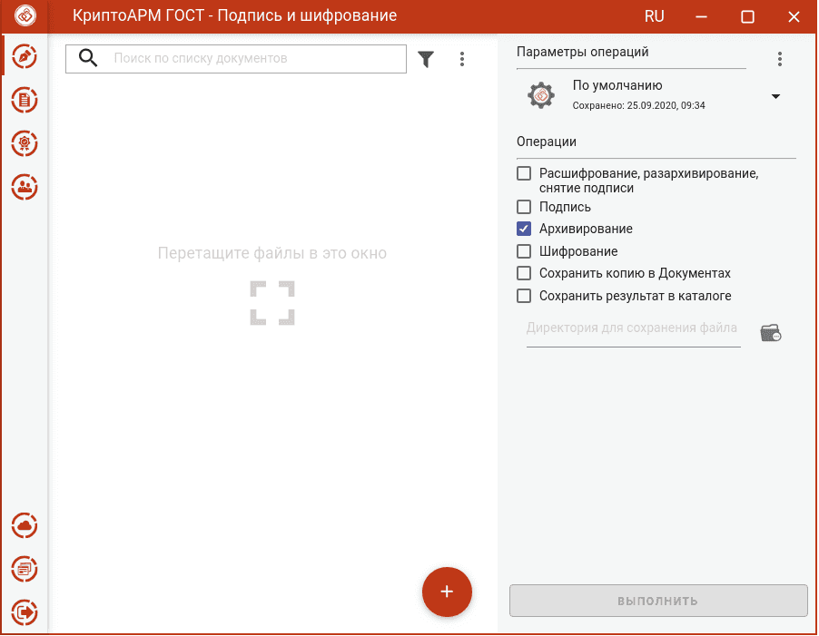Open the cloud services sidebar icon
This screenshot has height=636, width=819.
pyautogui.click(x=25, y=525)
